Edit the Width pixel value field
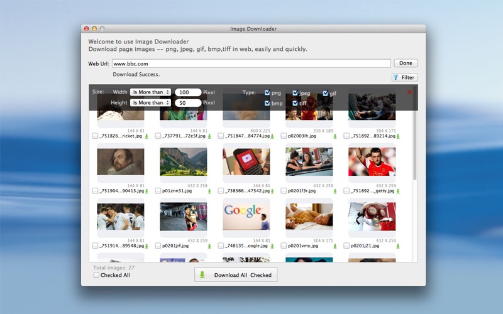The width and height of the screenshot is (503, 314). click(188, 92)
